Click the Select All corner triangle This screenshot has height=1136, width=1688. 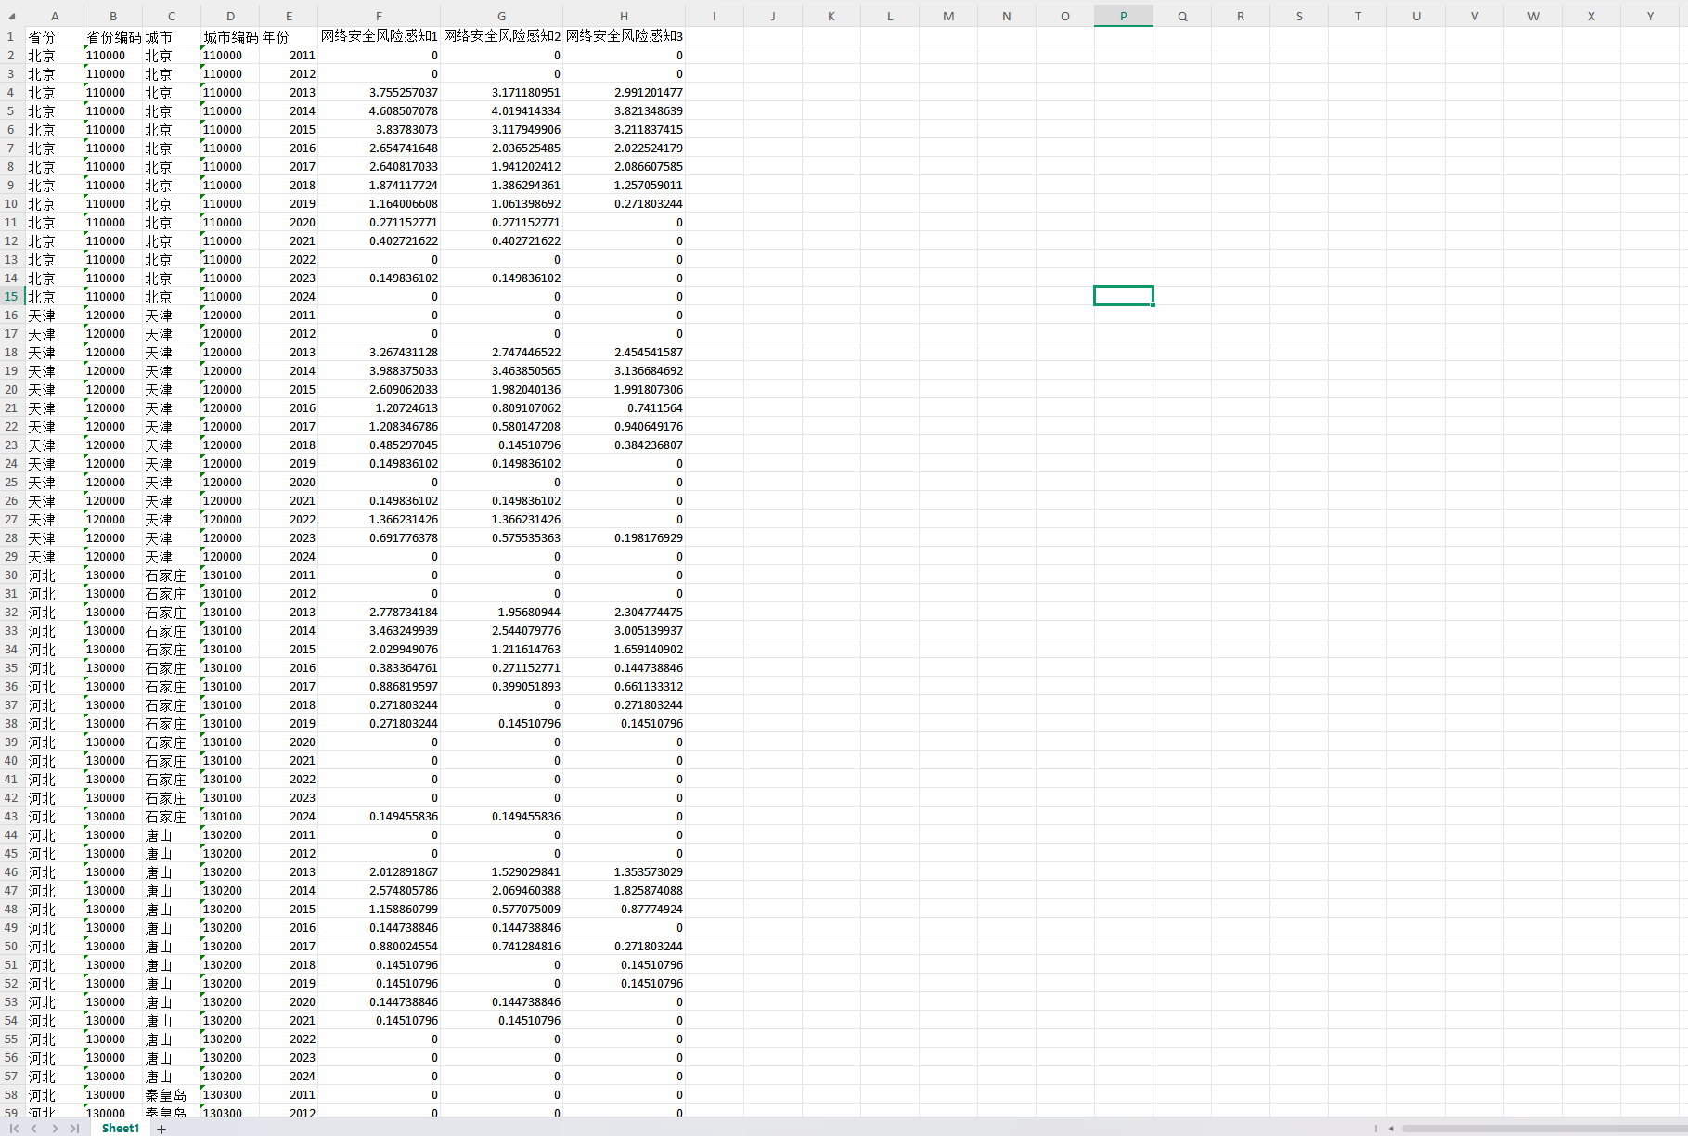coord(12,16)
